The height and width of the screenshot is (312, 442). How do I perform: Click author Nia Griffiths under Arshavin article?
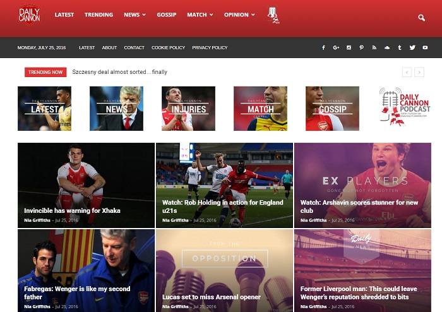[313, 220]
